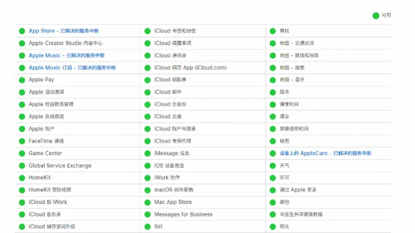Screen dimensions: 415x233
Task: Select Messages for Business text
Action: [x=183, y=214]
